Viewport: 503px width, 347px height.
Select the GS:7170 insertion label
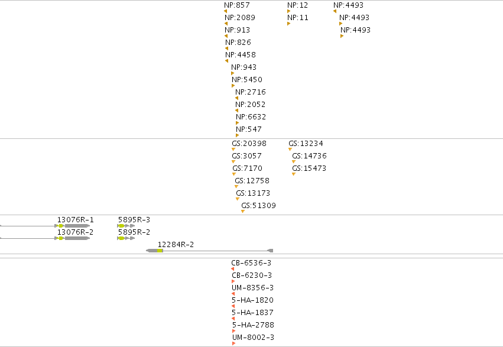click(x=247, y=168)
